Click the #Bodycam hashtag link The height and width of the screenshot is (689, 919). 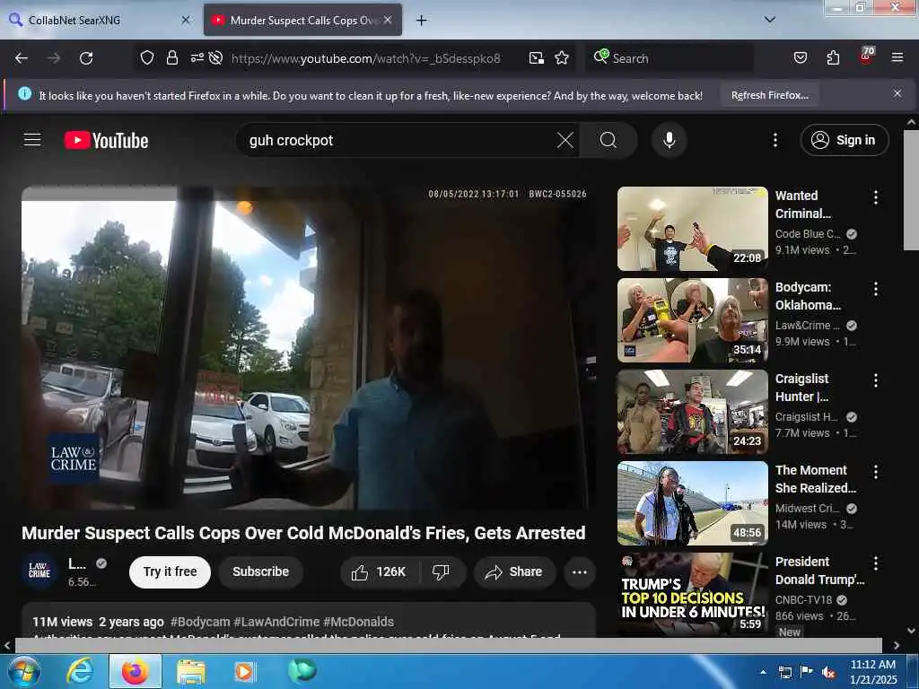pyautogui.click(x=200, y=622)
